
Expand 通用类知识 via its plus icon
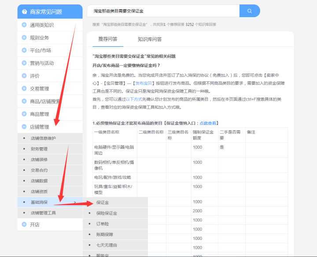tap(24, 25)
